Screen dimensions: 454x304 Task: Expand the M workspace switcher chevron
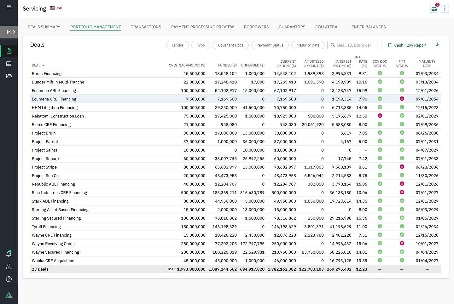(14, 32)
